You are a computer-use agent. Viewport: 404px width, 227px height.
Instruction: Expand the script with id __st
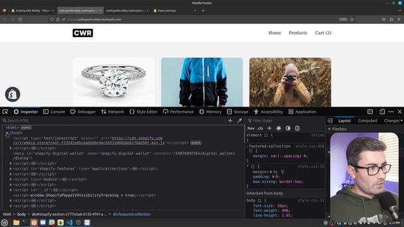[x=11, y=190]
